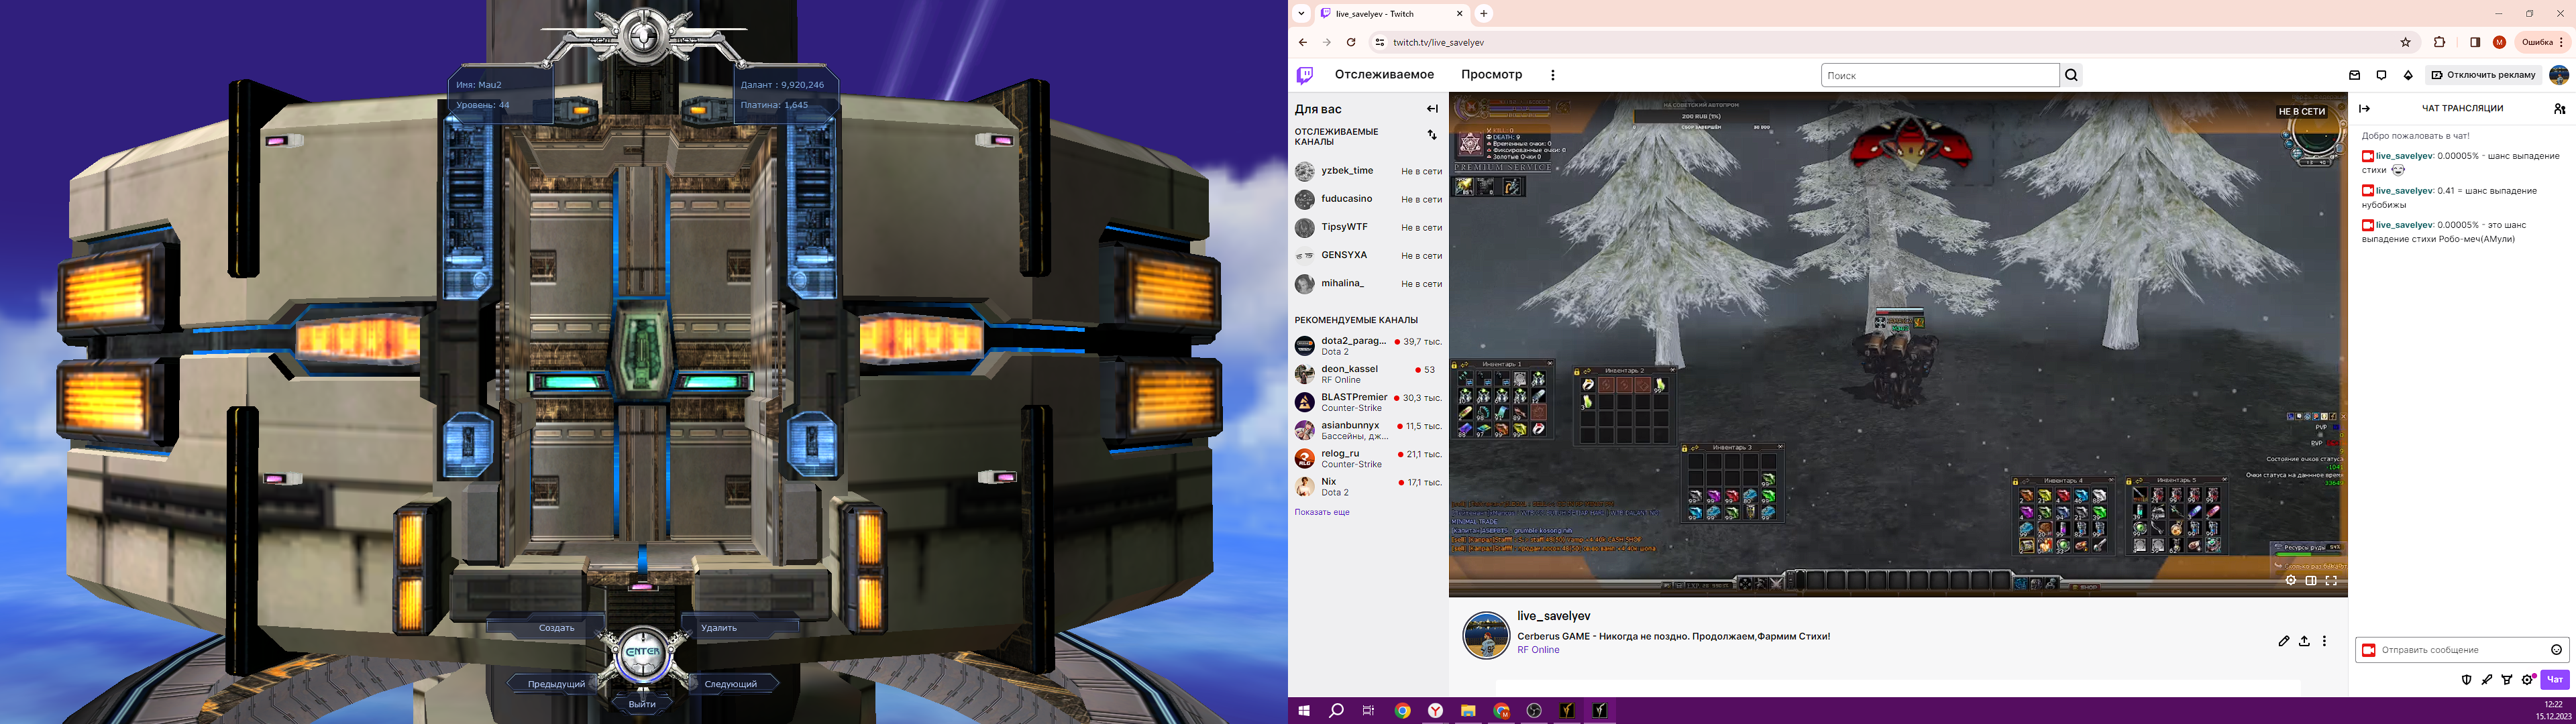Open fuducasino channel in sidebar
The width and height of the screenshot is (2576, 724).
[x=1368, y=199]
